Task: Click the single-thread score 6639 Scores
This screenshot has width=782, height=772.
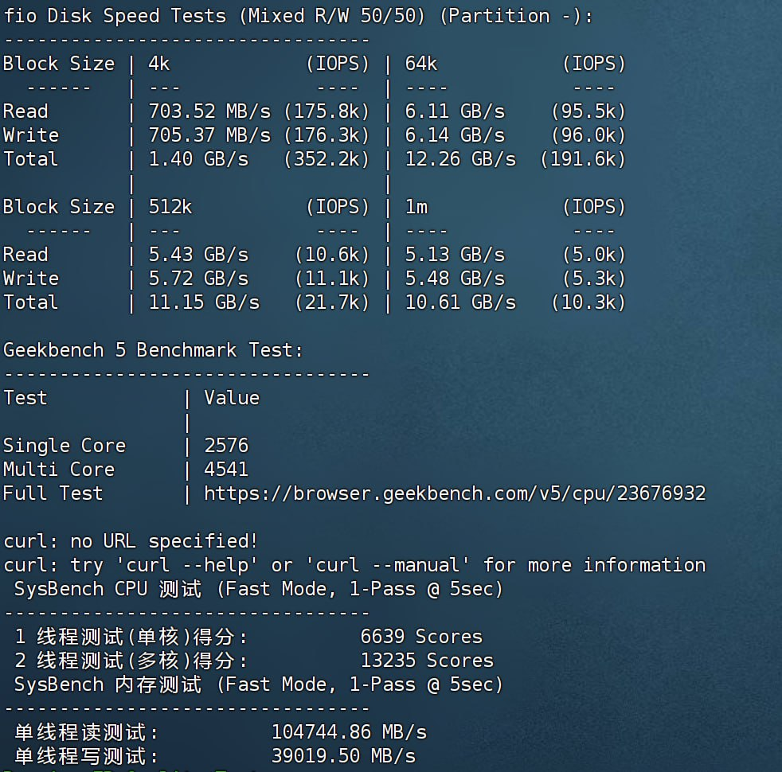Action: click(x=421, y=637)
